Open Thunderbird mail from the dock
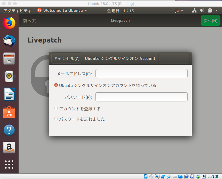This screenshot has width=222, height=179. (x=9, y=41)
